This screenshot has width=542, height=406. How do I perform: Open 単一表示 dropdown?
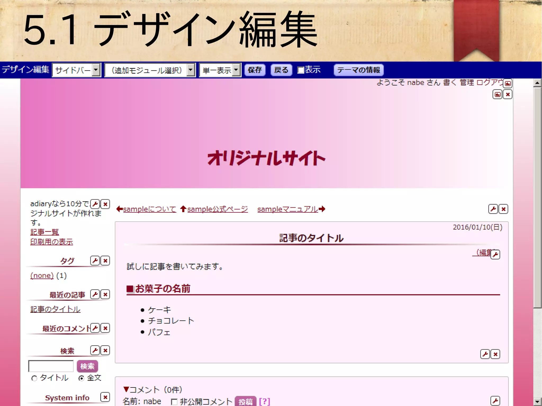220,70
